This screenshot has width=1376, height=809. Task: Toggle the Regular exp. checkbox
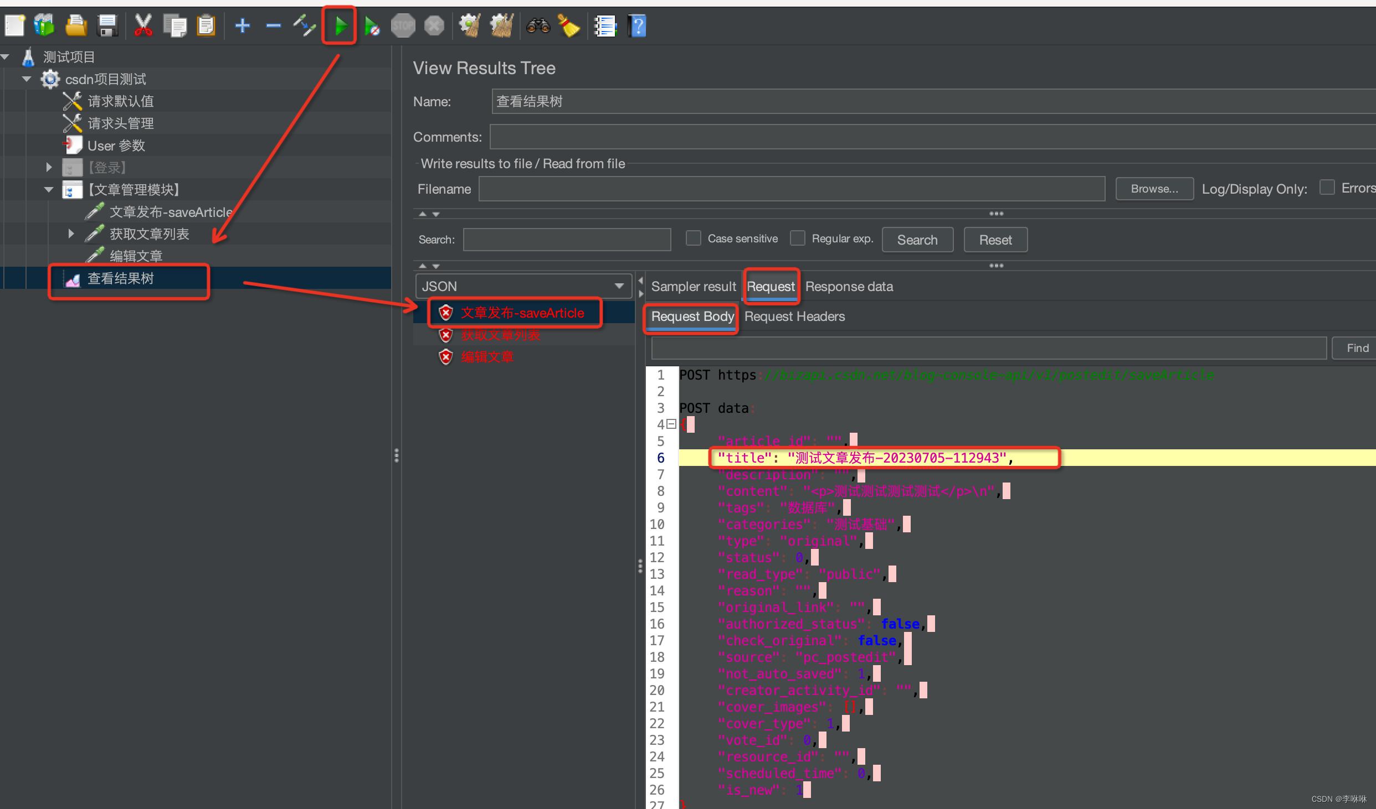[x=798, y=239]
